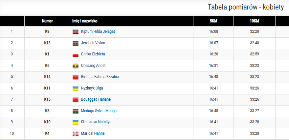
Task: Click the Imię i nazwisko column header
Action: 84,21
